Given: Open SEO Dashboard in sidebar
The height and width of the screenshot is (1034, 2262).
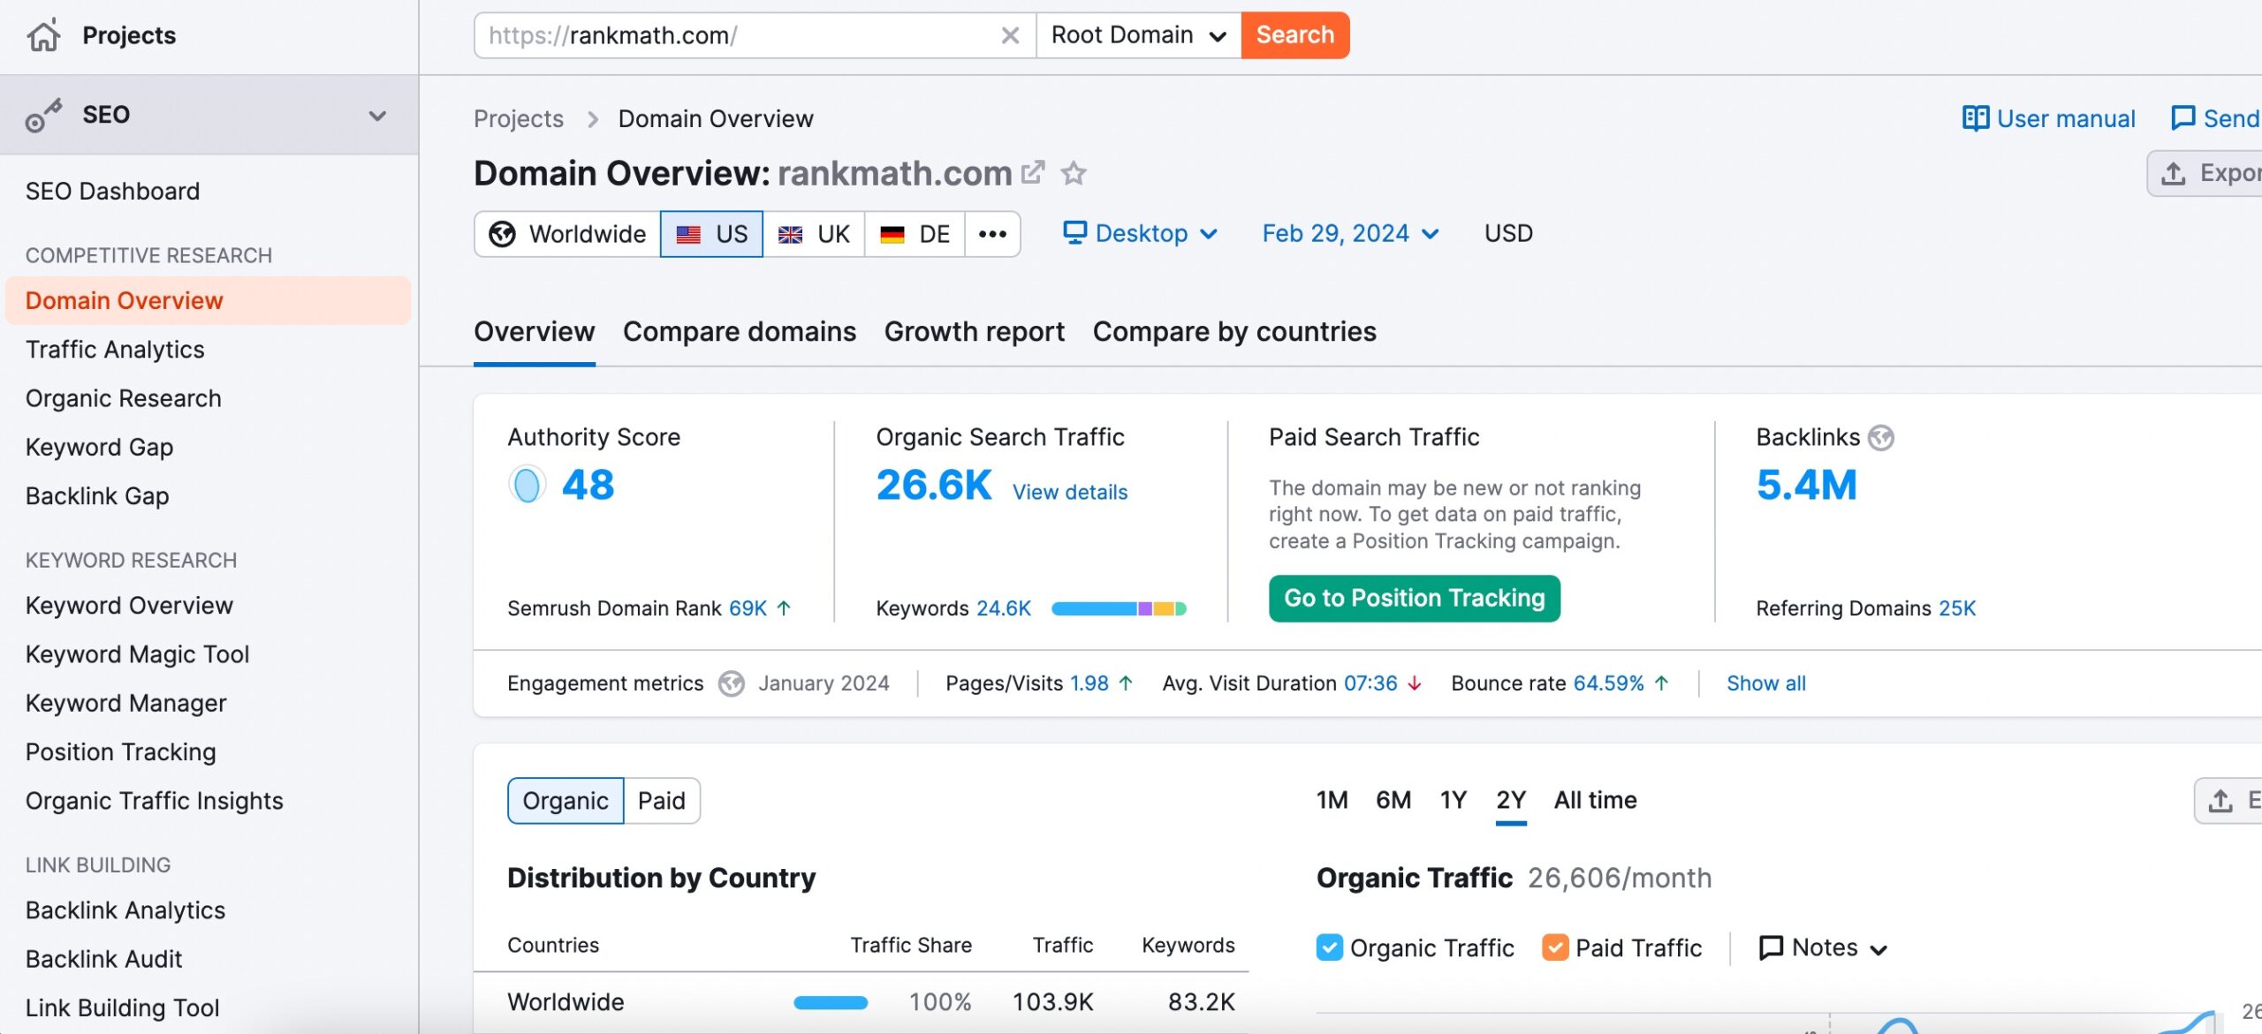Looking at the screenshot, I should [112, 192].
